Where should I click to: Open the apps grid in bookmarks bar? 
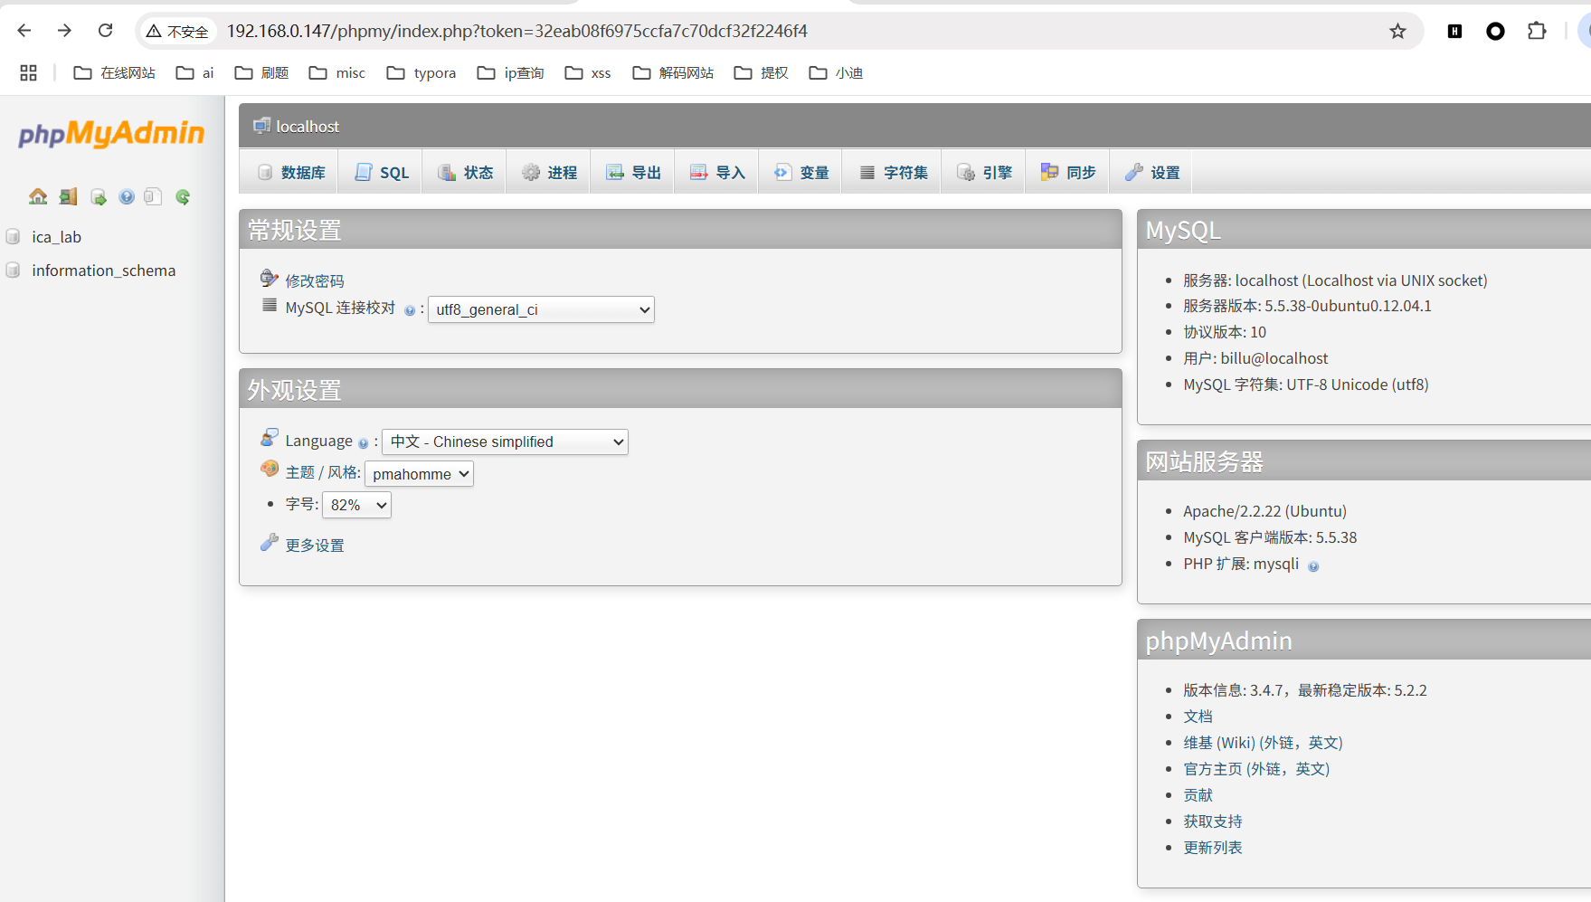28,72
